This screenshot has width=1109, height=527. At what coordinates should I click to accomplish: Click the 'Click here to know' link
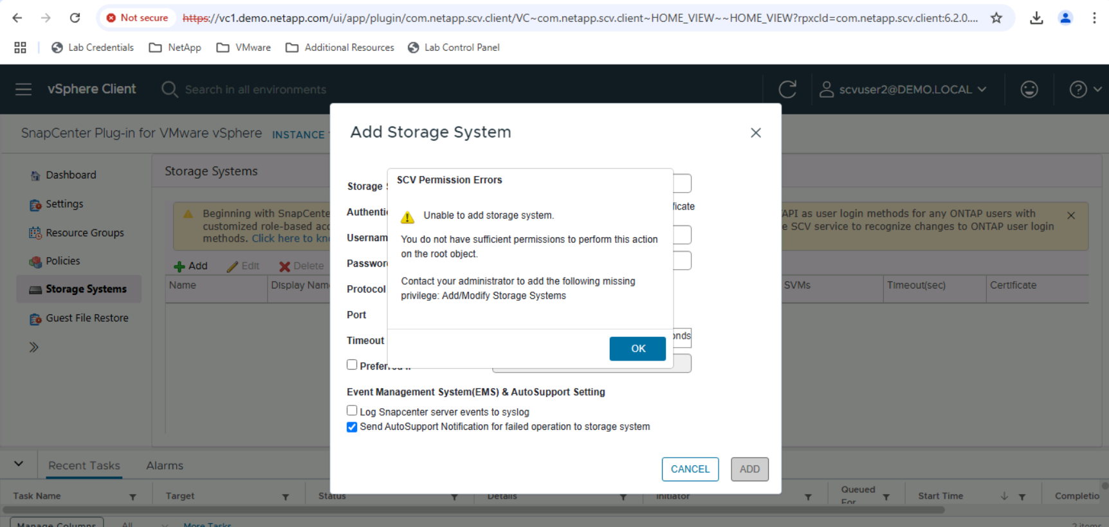[x=290, y=238]
